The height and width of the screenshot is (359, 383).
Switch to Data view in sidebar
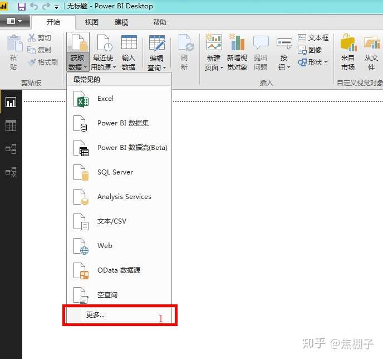click(x=11, y=125)
